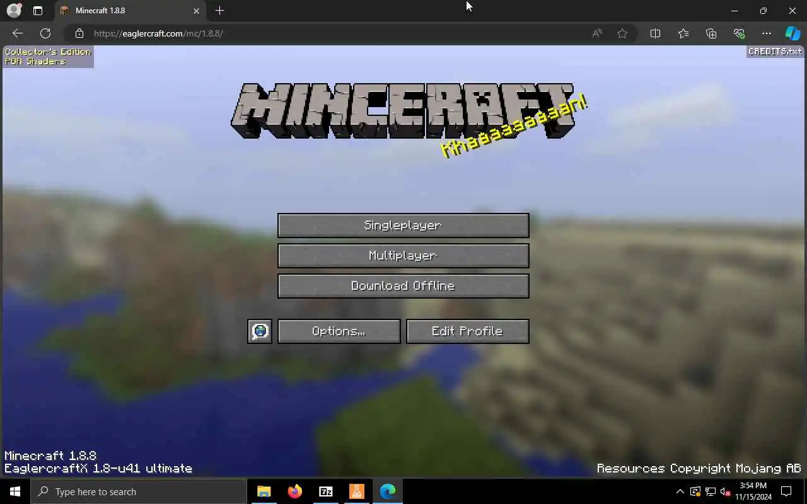807x504 pixels.
Task: Open Browser essentials heart icon
Action: [x=739, y=33]
